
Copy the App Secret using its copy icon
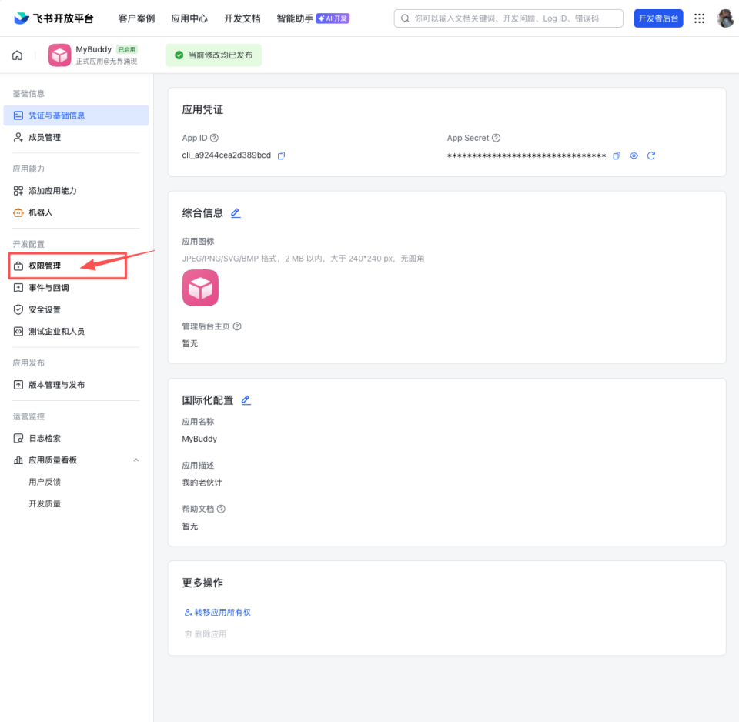coord(617,155)
